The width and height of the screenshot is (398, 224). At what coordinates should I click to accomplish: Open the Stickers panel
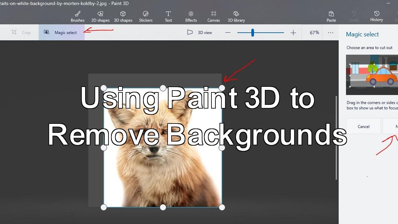click(x=146, y=16)
